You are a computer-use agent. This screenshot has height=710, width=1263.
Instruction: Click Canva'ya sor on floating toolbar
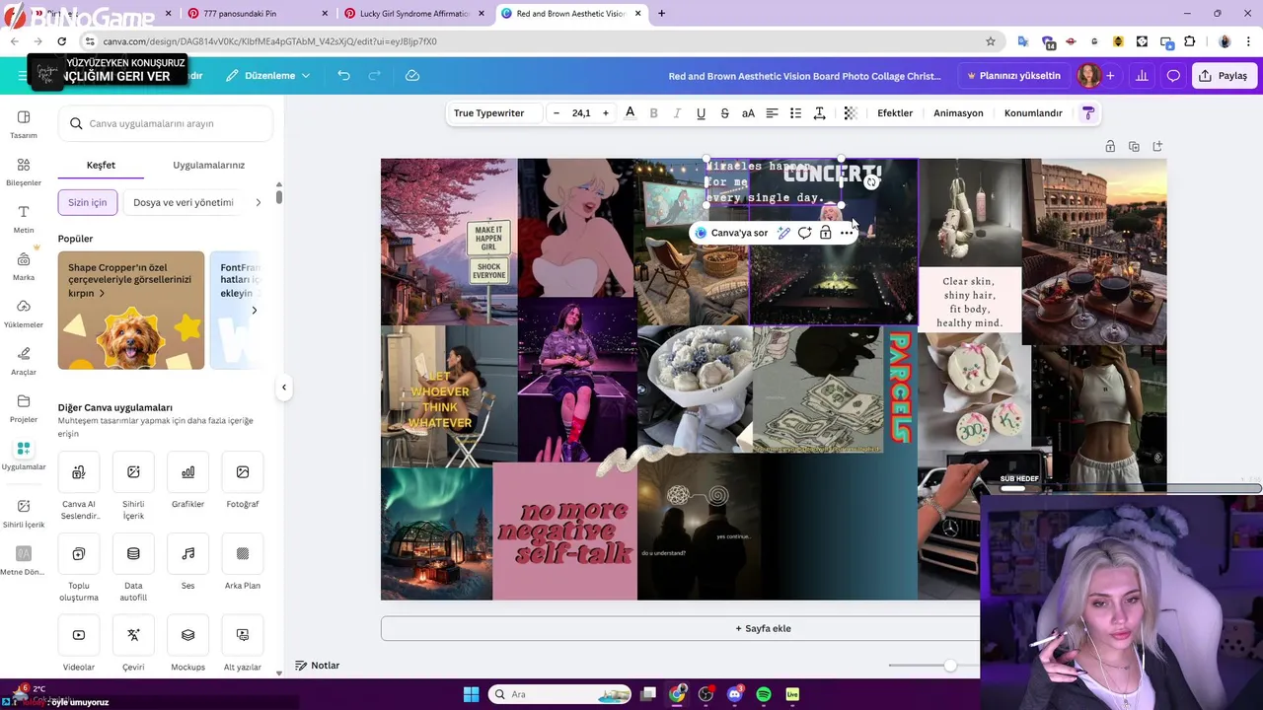(x=731, y=233)
